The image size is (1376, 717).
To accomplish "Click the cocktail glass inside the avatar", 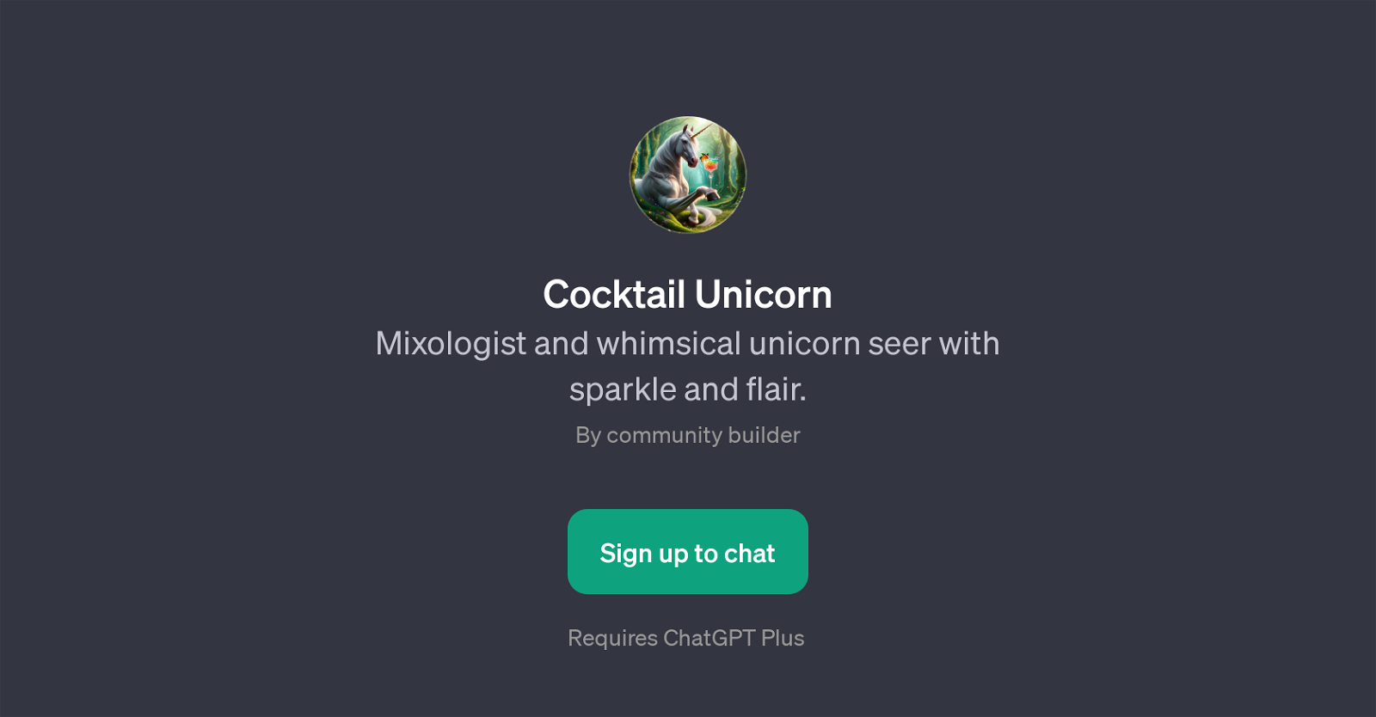I will pyautogui.click(x=710, y=170).
